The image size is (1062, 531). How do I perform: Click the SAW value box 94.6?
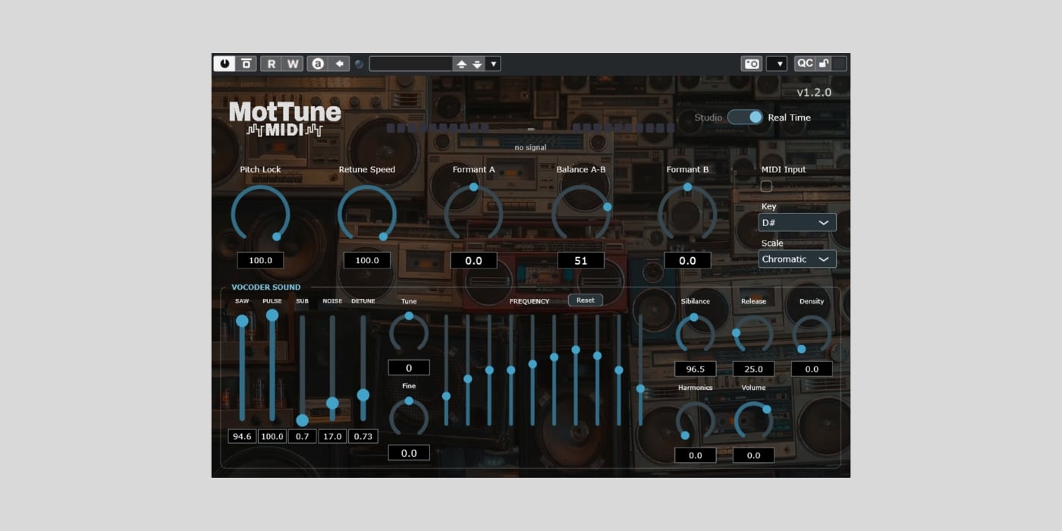[x=242, y=436]
